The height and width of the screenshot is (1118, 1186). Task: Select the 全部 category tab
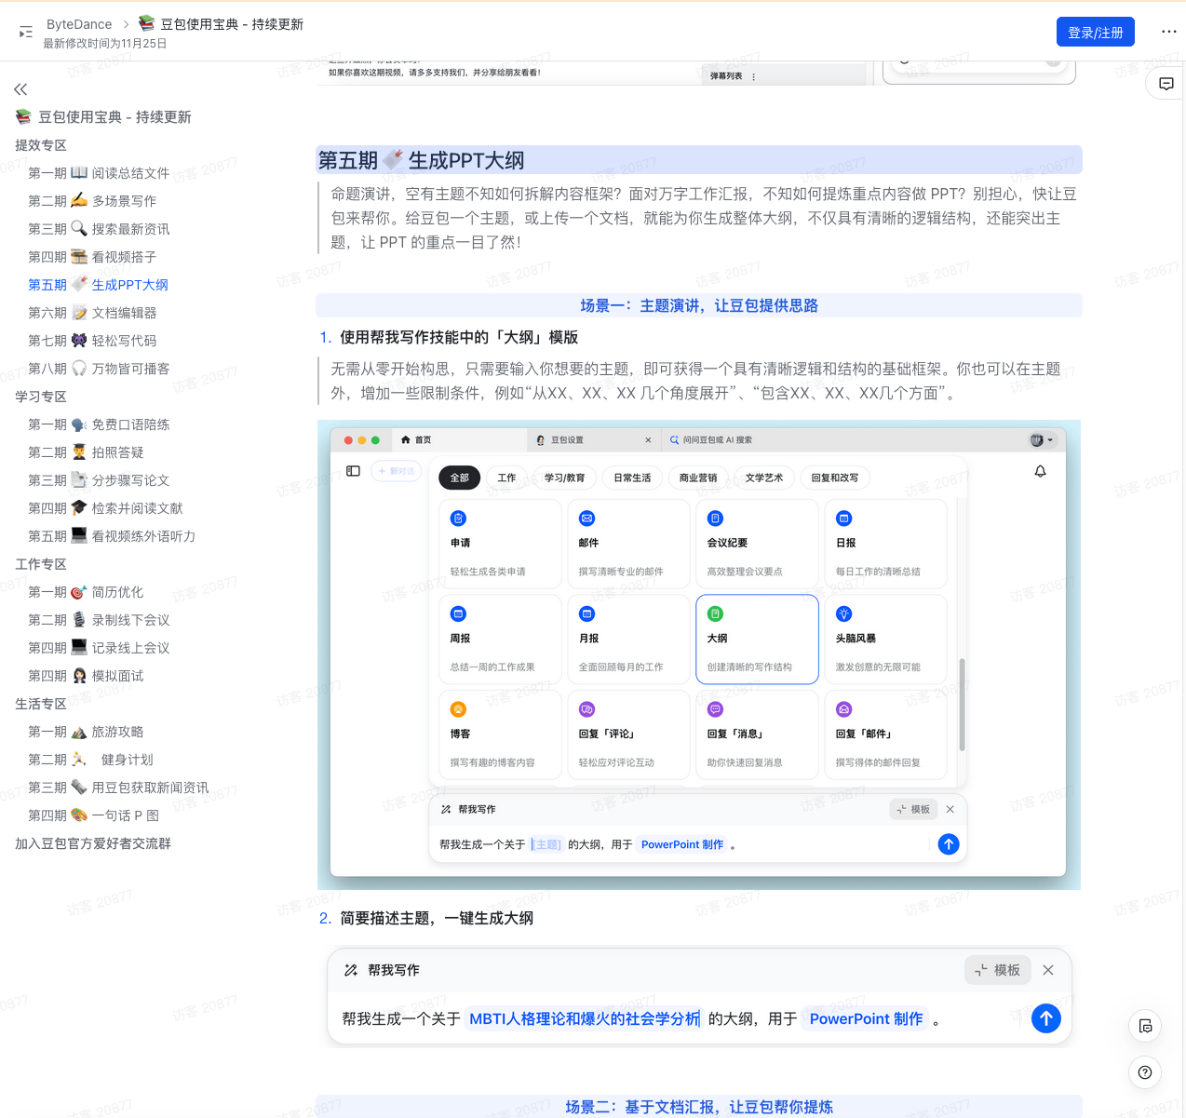460,478
